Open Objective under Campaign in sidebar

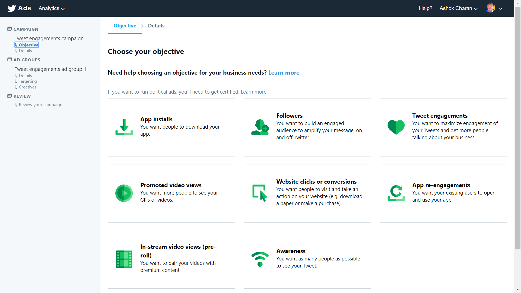(27, 45)
